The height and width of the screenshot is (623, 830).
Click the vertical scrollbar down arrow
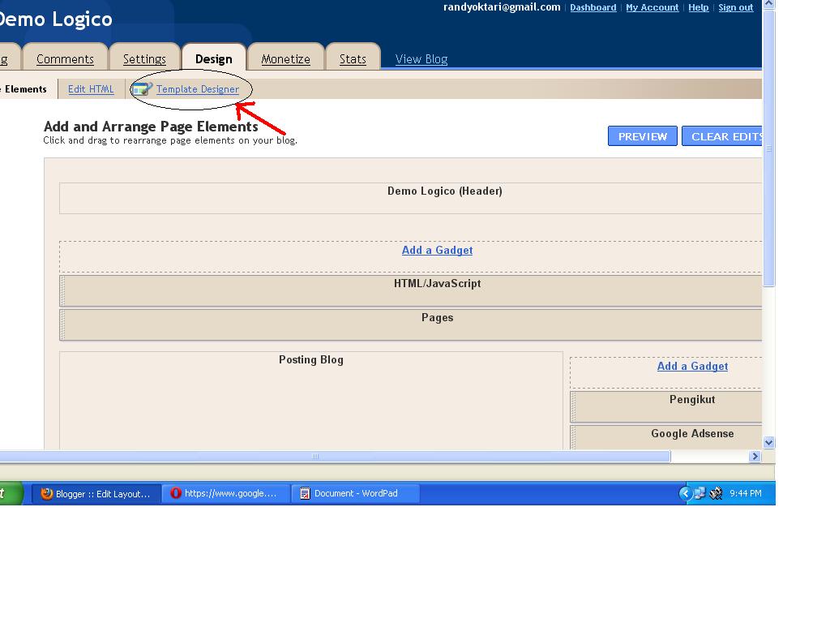[768, 442]
